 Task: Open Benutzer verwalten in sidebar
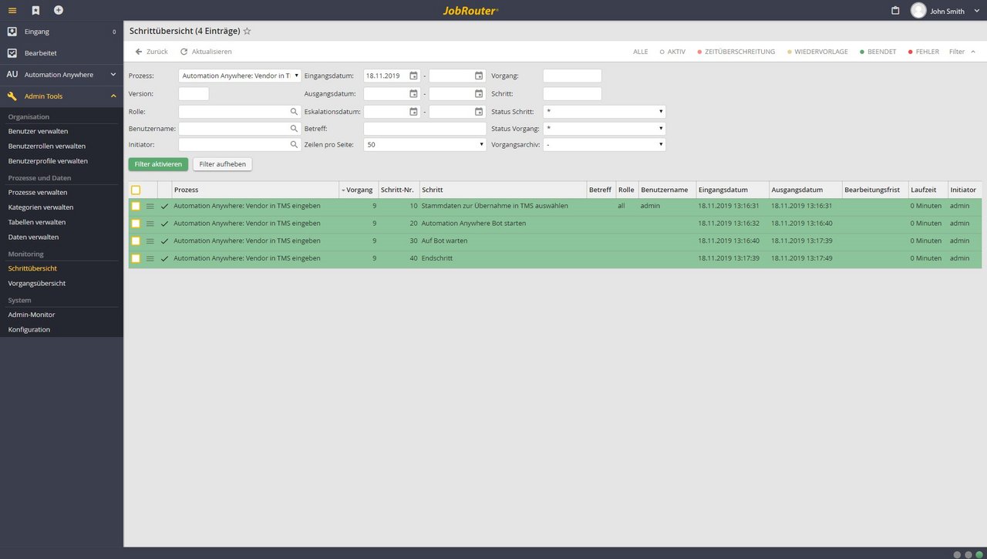click(38, 131)
